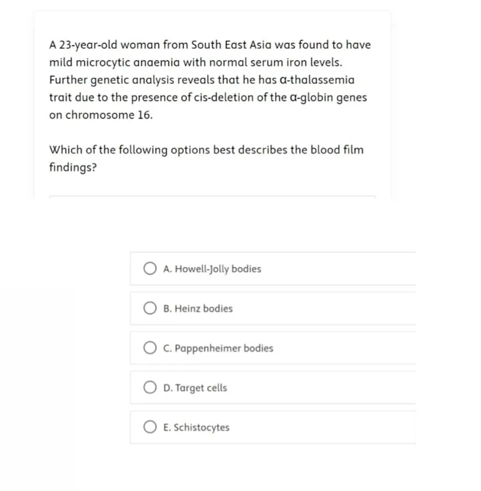Click the answer row for option A

pyautogui.click(x=273, y=268)
